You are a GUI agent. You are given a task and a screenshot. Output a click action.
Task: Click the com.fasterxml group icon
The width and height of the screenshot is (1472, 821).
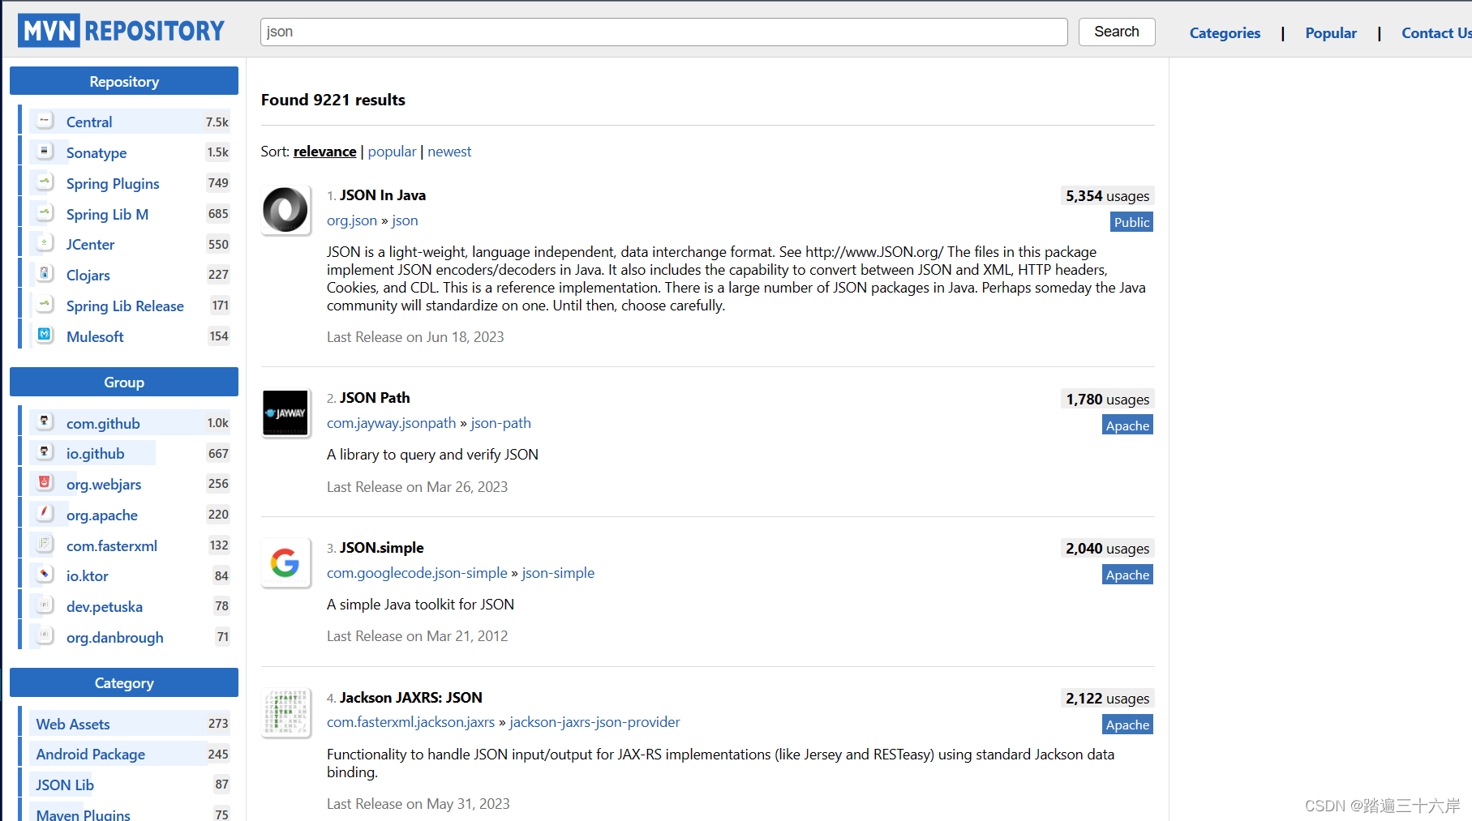45,545
